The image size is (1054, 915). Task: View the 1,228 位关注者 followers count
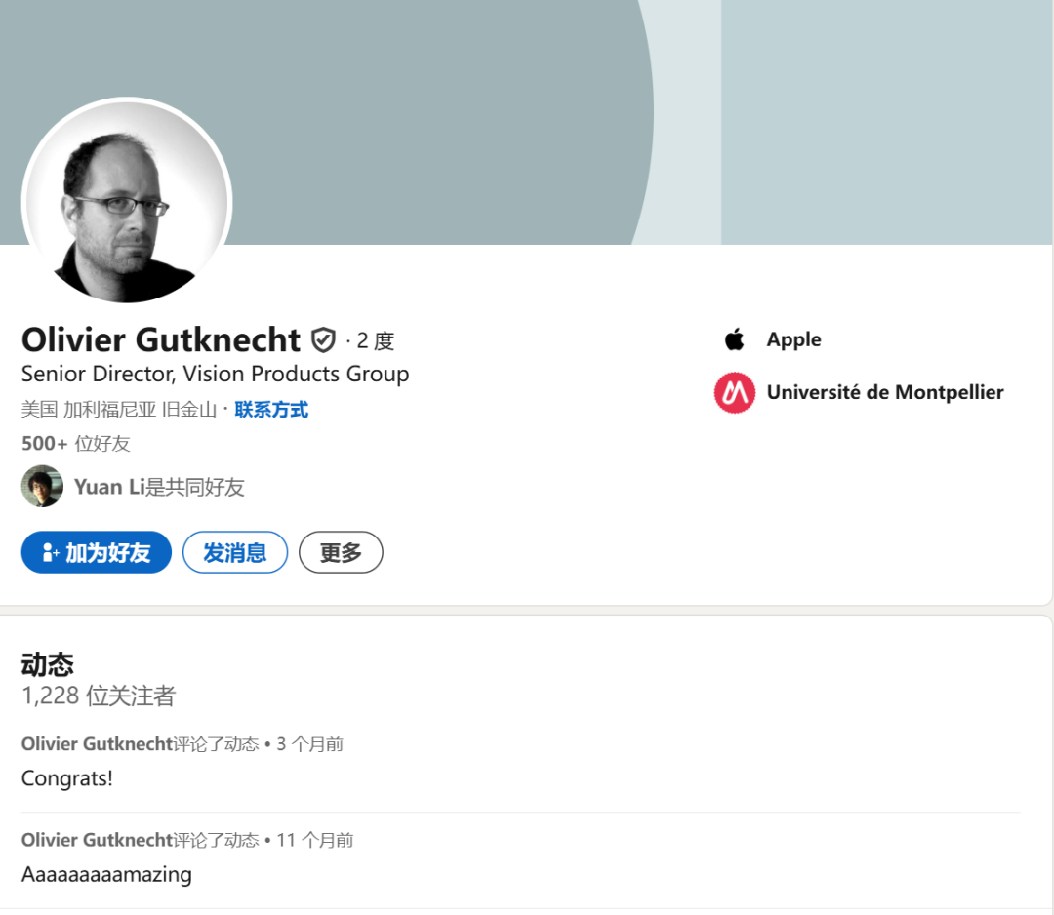99,696
